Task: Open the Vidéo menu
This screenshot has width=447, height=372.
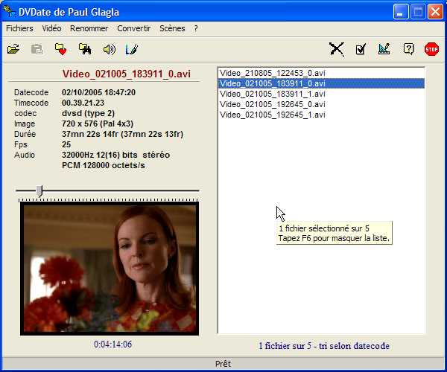Action: point(51,28)
